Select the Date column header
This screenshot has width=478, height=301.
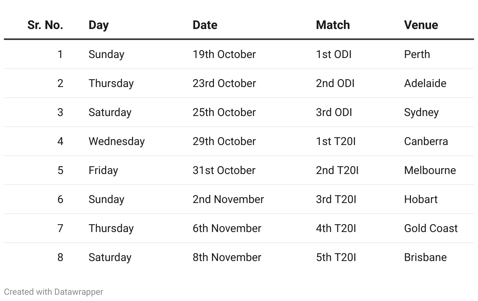point(205,25)
